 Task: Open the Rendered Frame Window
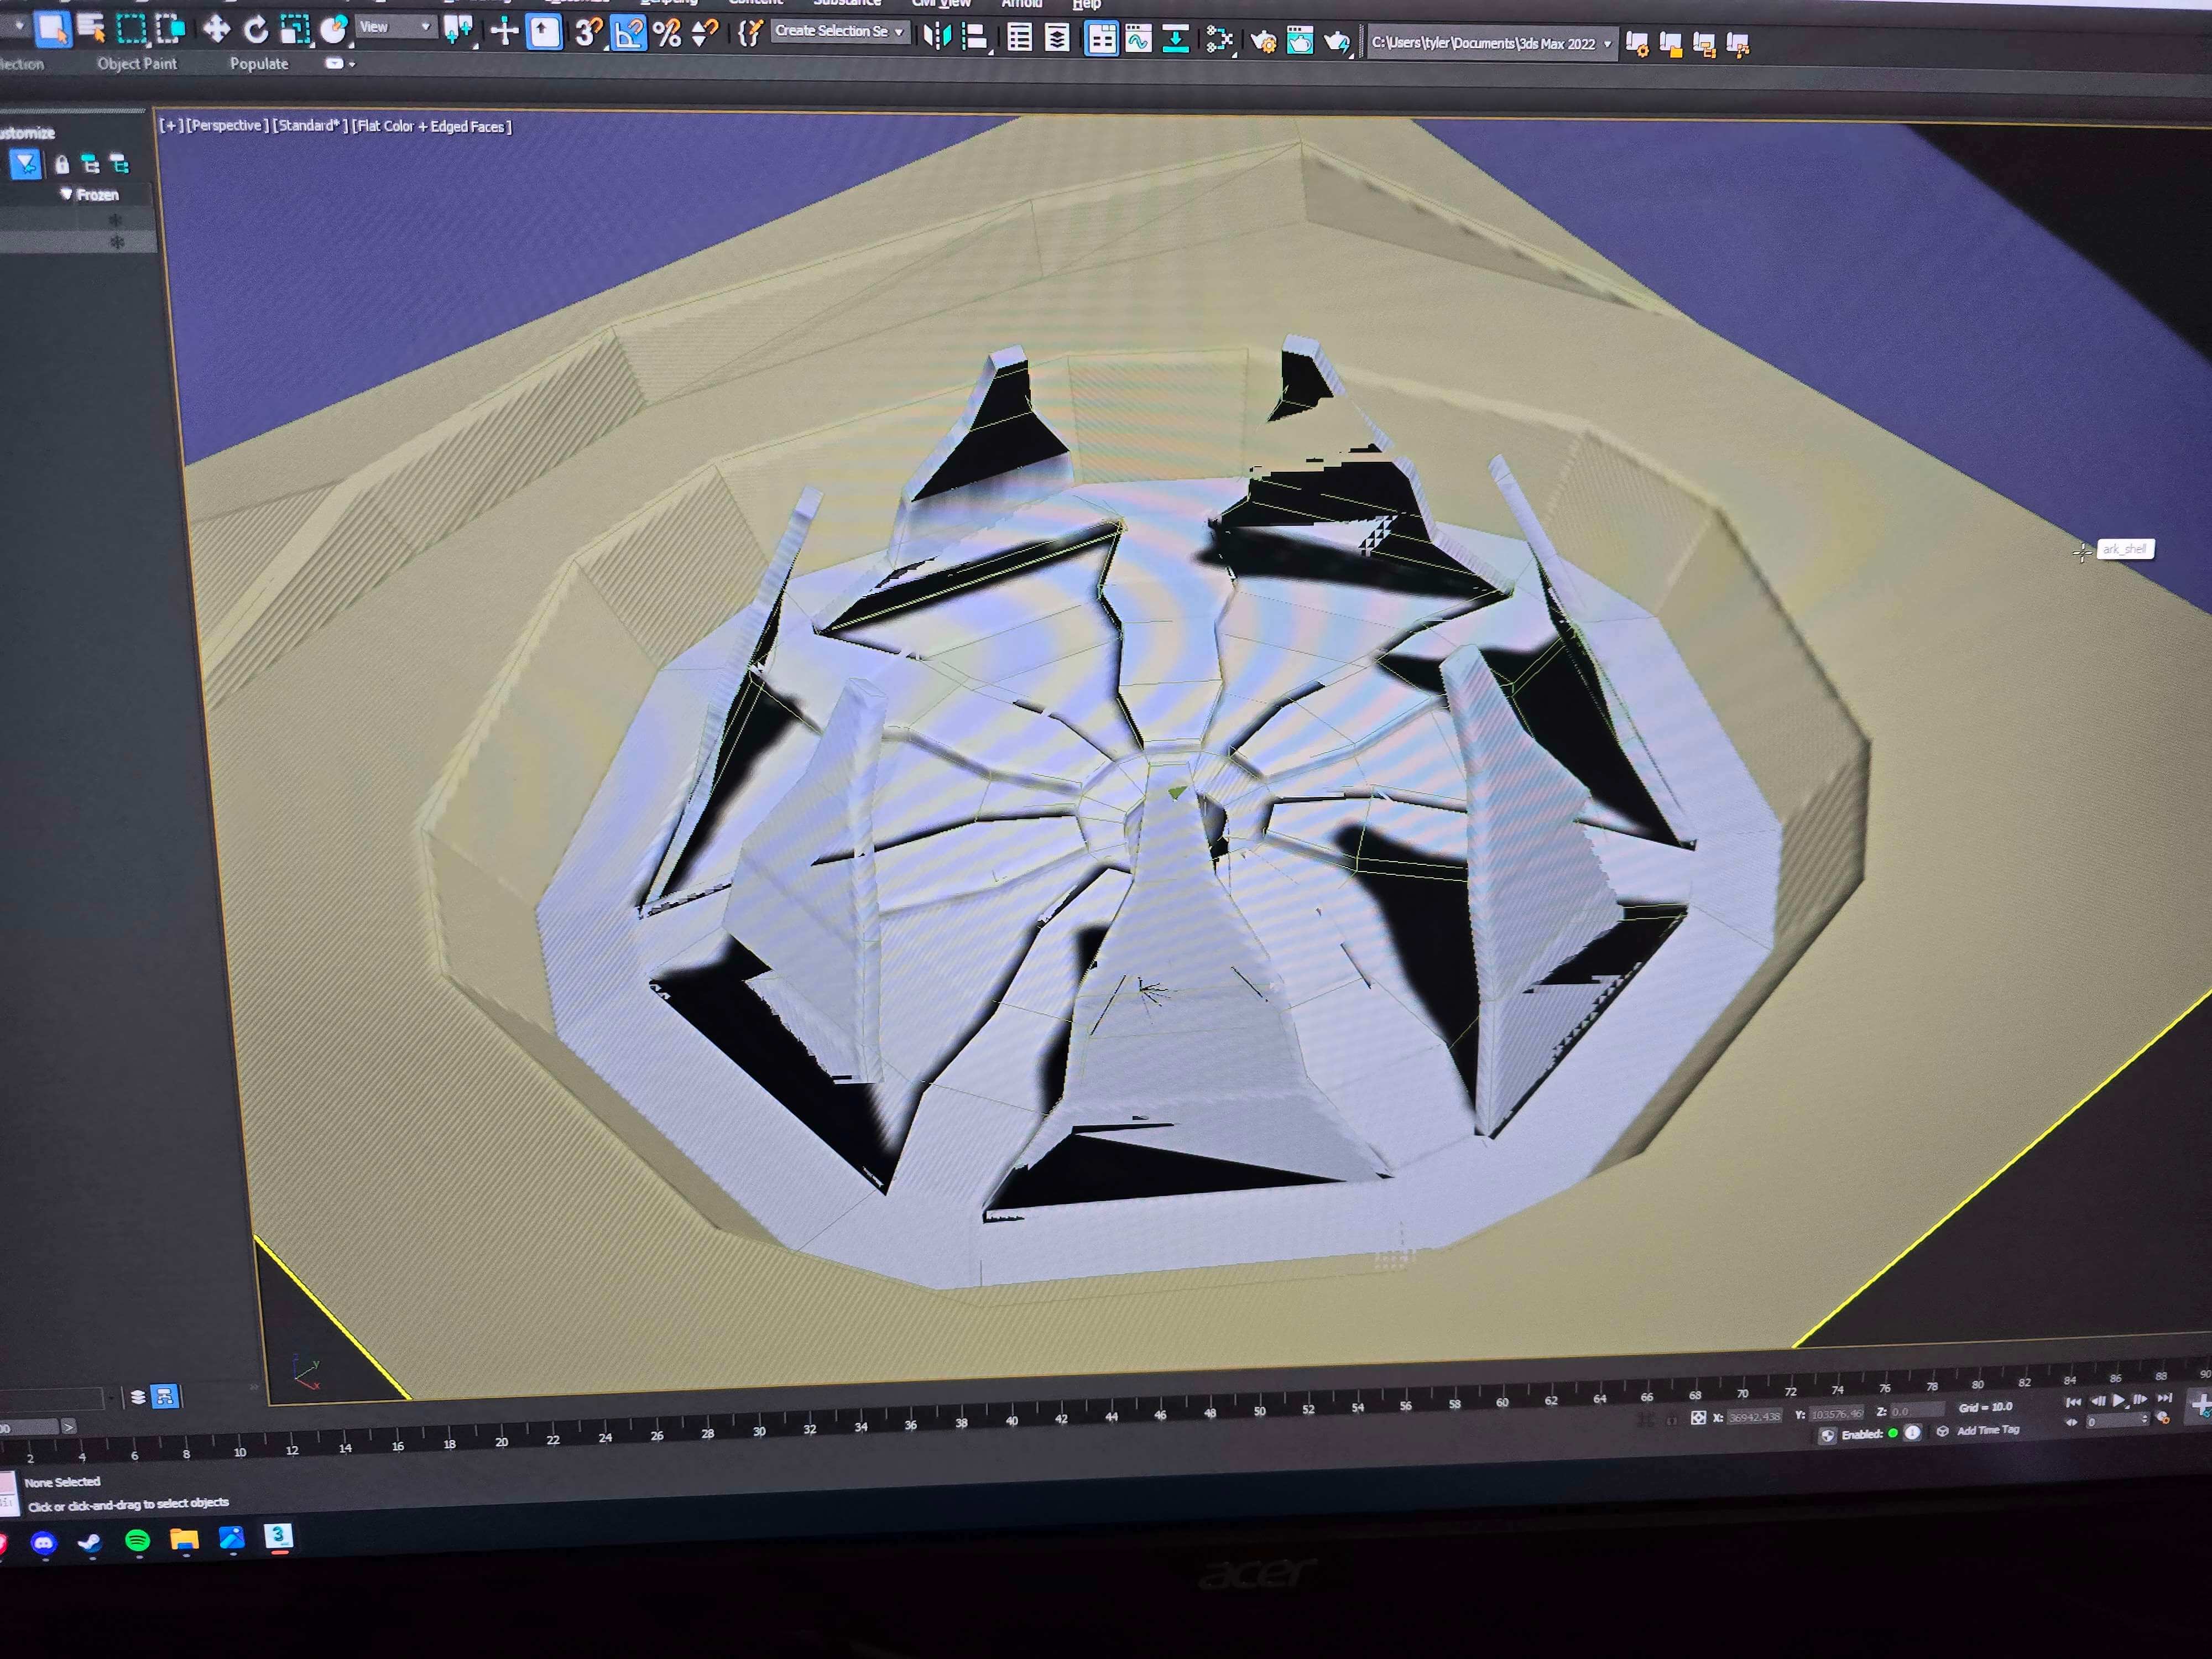1299,41
